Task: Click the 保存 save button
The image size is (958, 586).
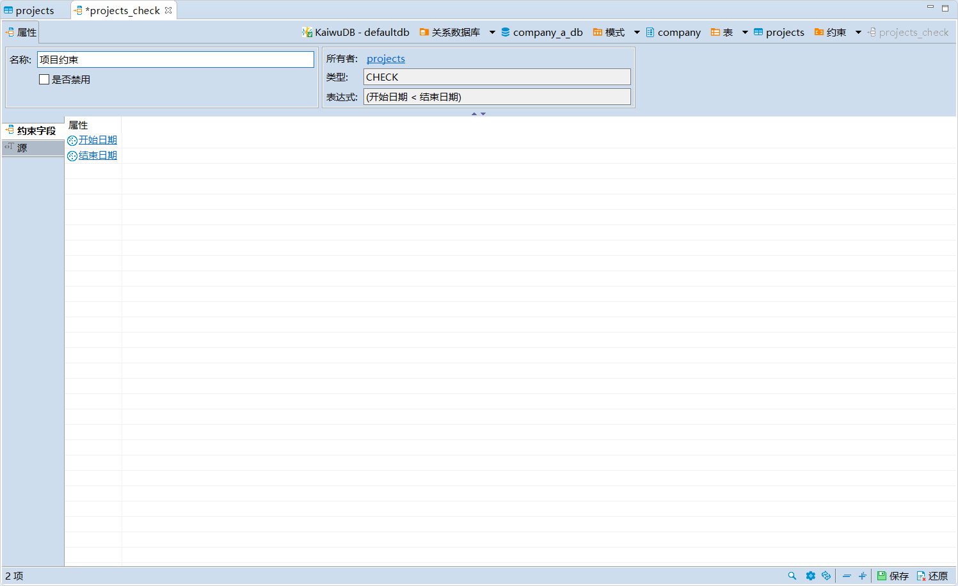Action: (893, 576)
